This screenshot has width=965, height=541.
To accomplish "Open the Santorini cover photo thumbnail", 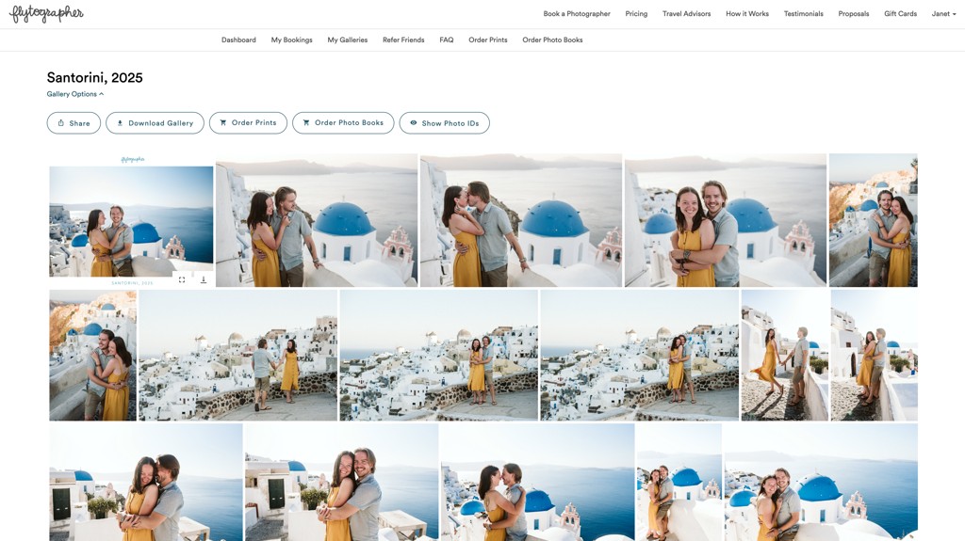I will tap(131, 220).
